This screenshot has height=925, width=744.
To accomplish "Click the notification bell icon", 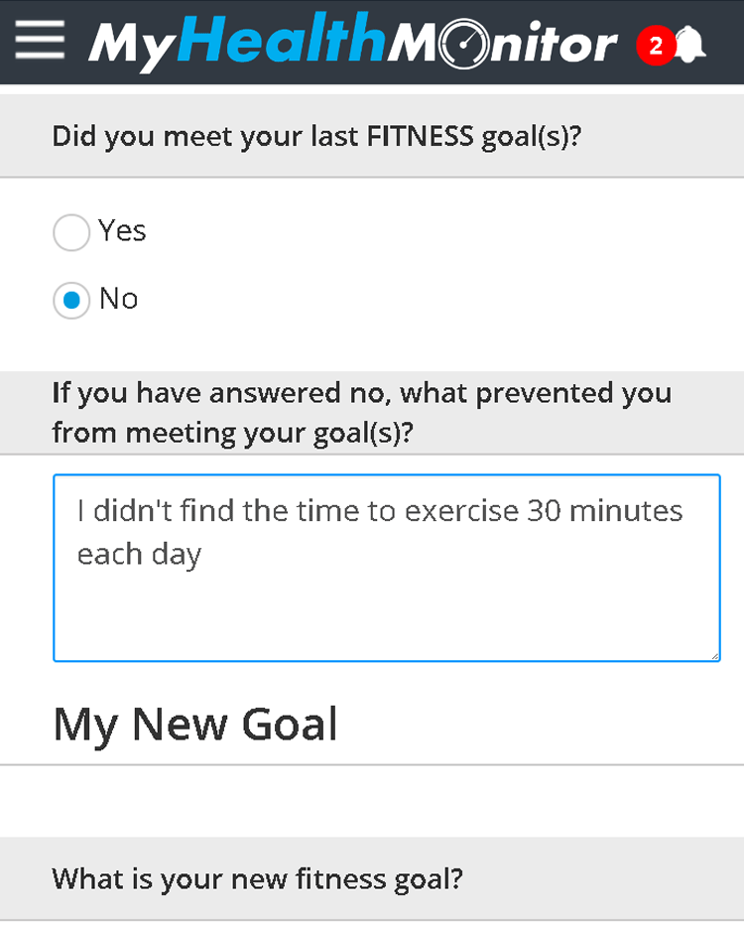I will (x=691, y=45).
